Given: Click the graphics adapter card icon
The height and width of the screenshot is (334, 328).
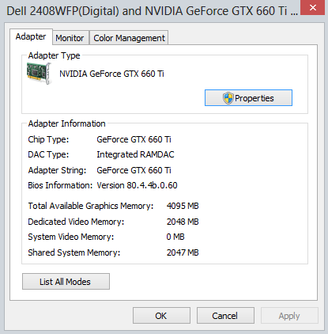Looking at the screenshot, I should (x=39, y=74).
